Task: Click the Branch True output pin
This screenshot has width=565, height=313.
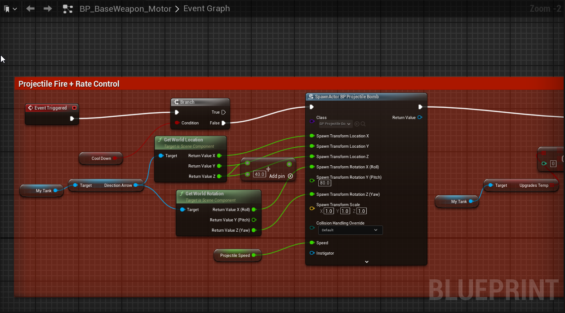Action: point(224,112)
